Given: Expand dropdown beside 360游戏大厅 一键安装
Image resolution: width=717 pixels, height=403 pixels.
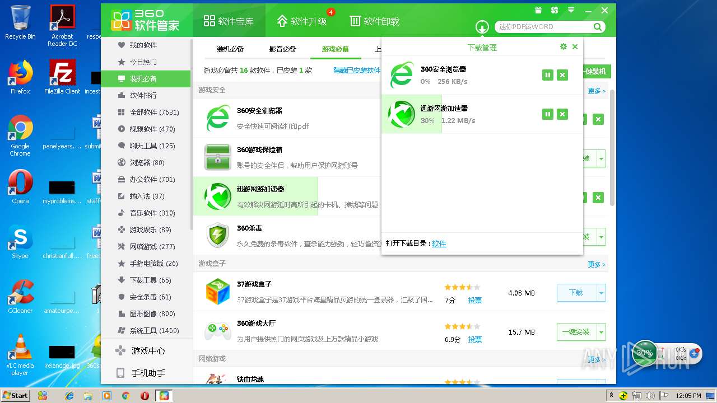Looking at the screenshot, I should 601,332.
